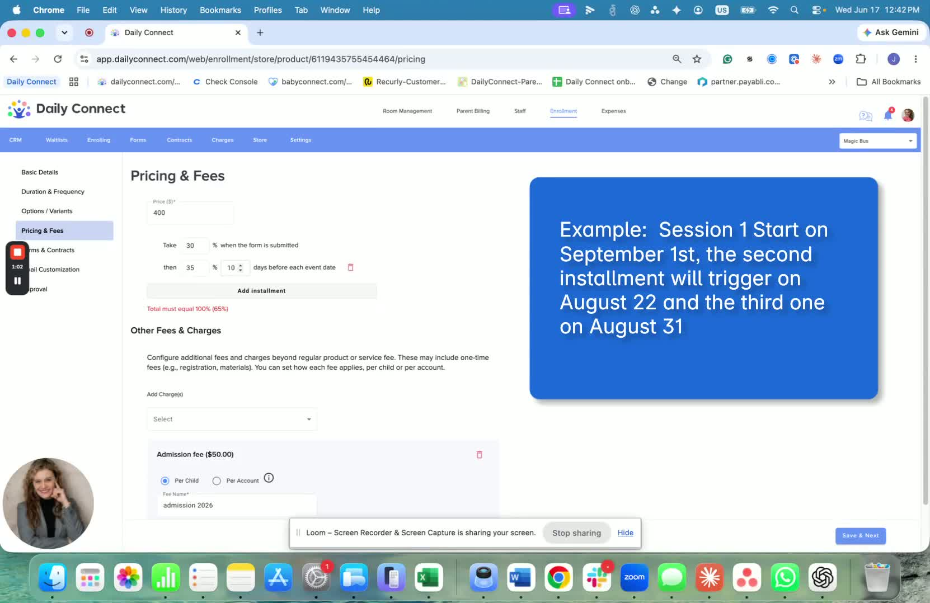Screen dimensions: 930x603
Task: Open the Charges subtab
Action: point(222,140)
